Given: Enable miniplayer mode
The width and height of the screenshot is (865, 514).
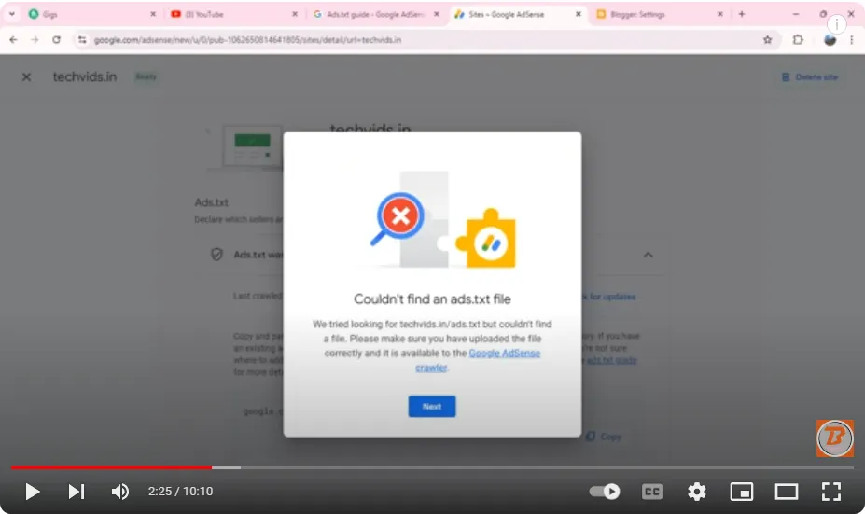Looking at the screenshot, I should tap(742, 492).
